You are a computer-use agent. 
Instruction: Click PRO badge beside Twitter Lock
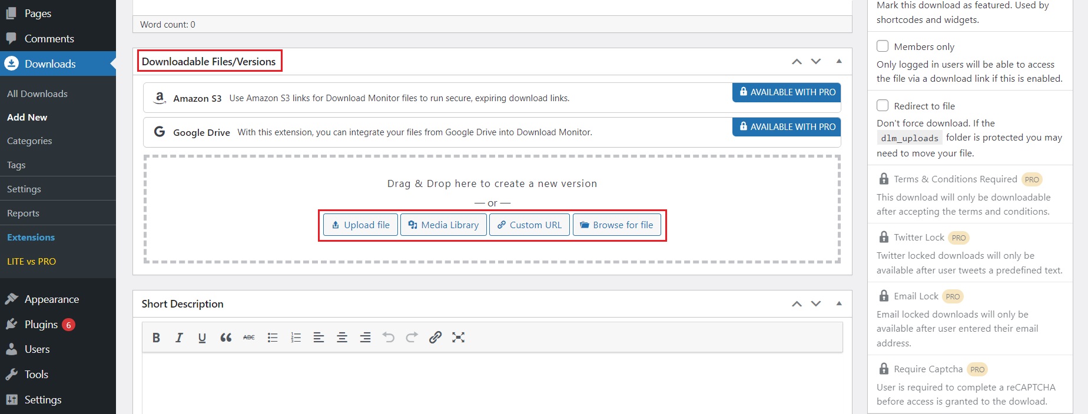958,238
